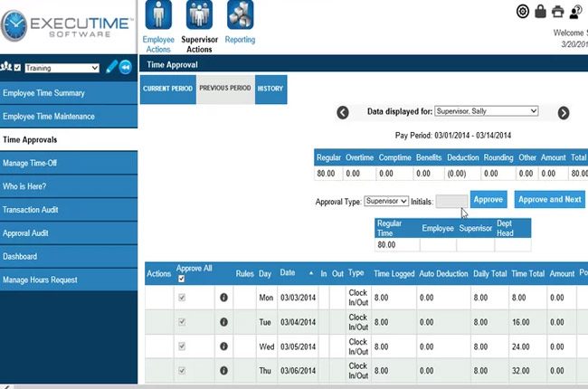Viewport: 588px width, 389px height.
Task: Open Employee Time Summary menu
Action: pos(69,93)
